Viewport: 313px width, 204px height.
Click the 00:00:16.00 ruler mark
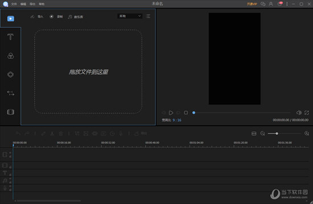coord(64,143)
